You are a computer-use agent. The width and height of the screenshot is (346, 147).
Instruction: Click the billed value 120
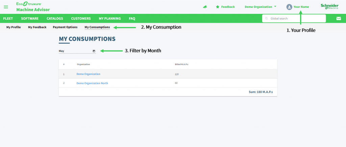pyautogui.click(x=176, y=74)
